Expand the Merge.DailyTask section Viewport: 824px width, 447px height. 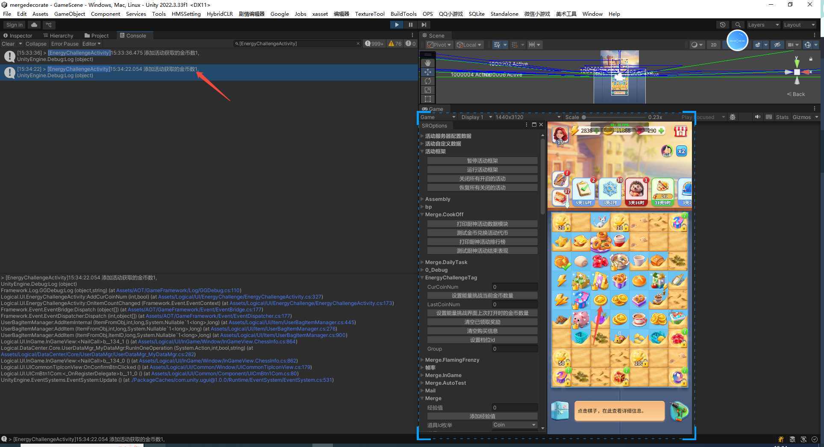422,262
